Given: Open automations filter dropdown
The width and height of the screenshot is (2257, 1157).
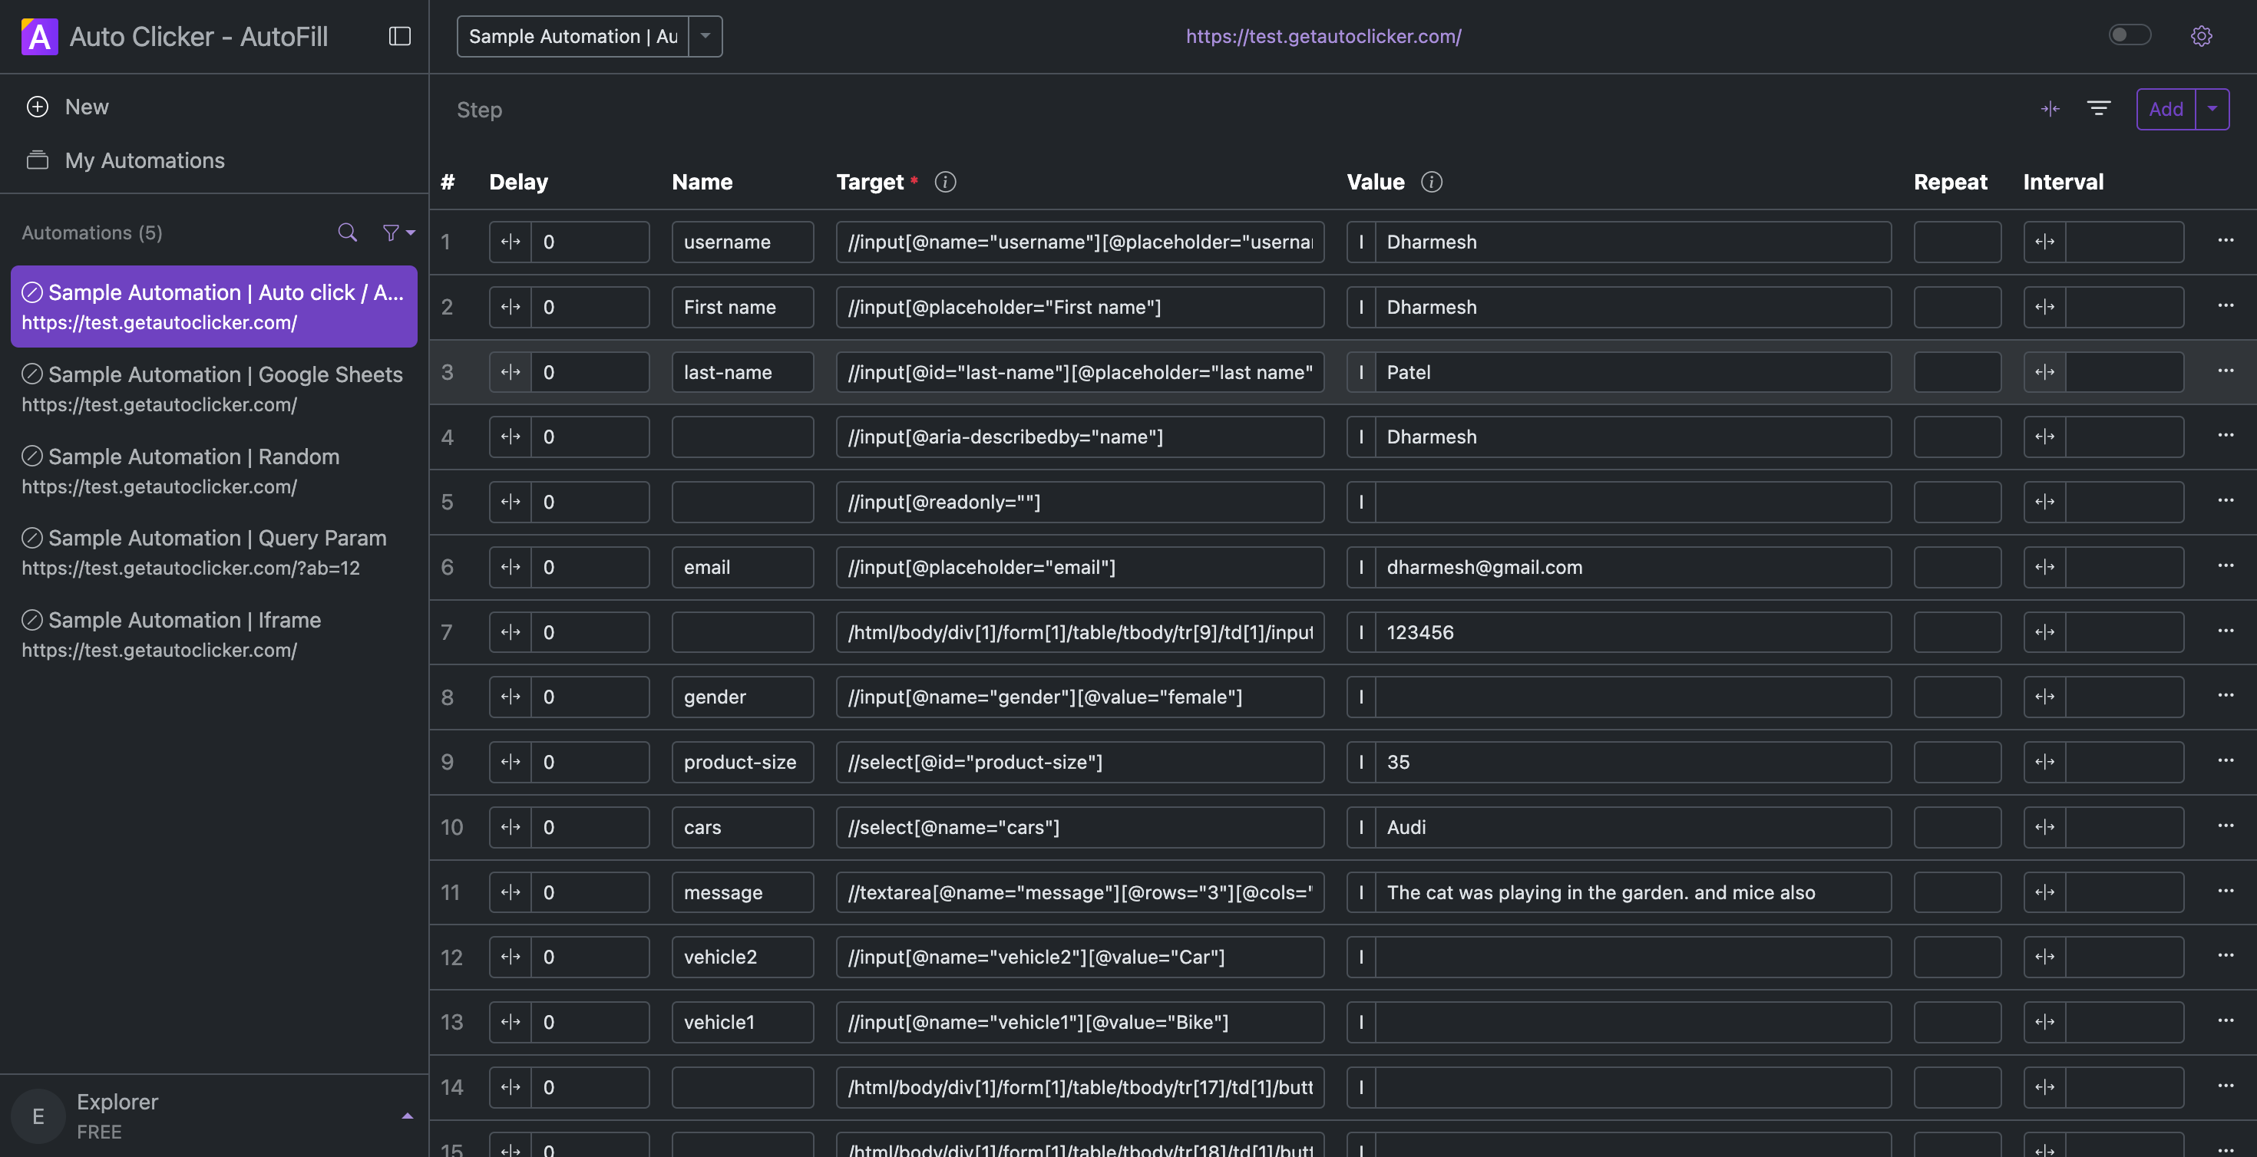Looking at the screenshot, I should tap(398, 232).
